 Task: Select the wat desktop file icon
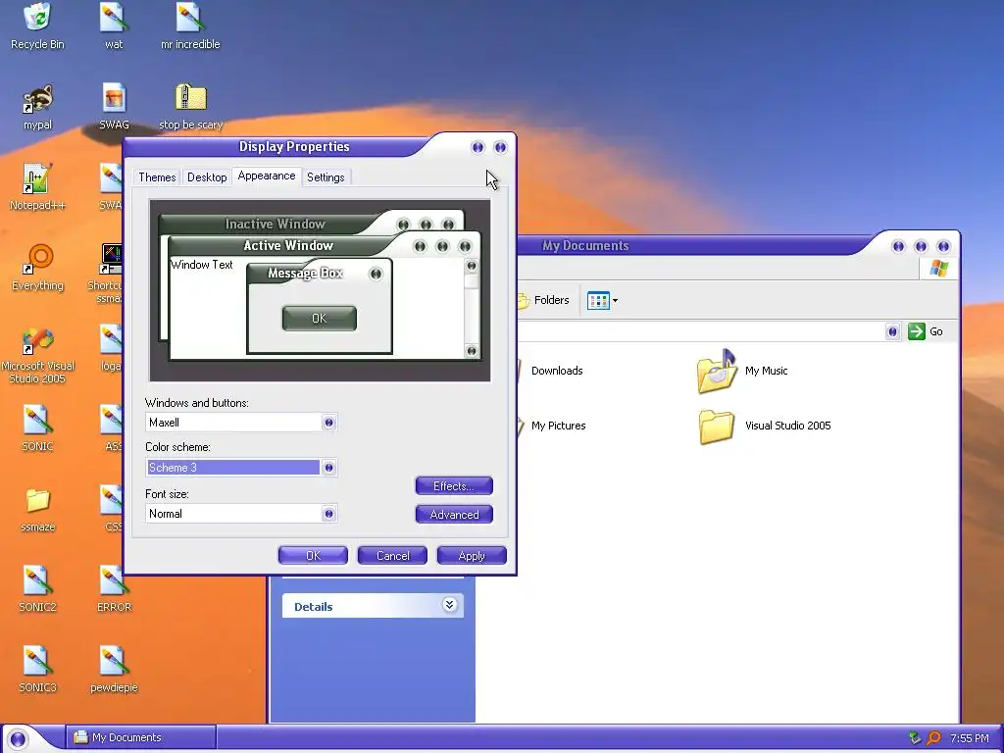tap(114, 18)
